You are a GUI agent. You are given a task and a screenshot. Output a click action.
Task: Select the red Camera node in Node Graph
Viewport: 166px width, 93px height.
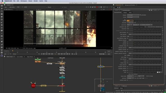pos(33,86)
